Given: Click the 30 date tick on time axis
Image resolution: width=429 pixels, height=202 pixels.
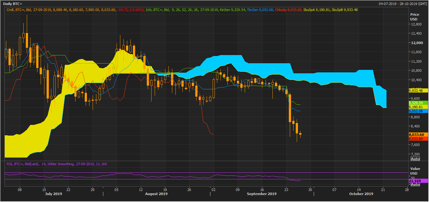Looking at the screenshot, I should (310, 190).
